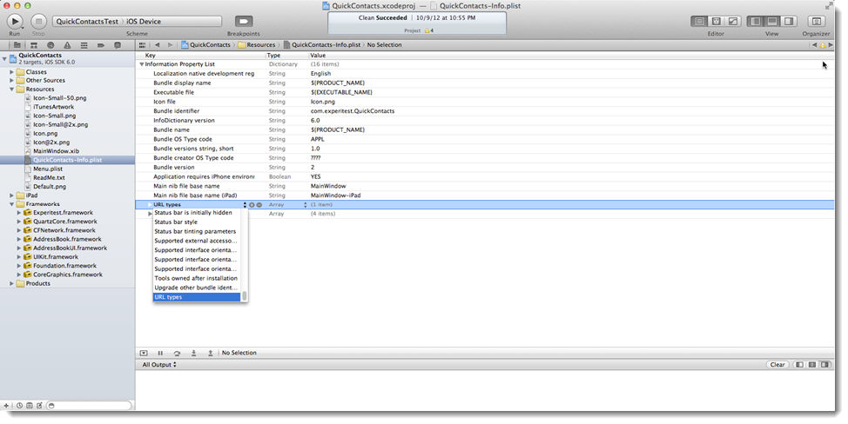The height and width of the screenshot is (424, 848).
Task: Click the Run button in the toolbar
Action: click(x=15, y=21)
